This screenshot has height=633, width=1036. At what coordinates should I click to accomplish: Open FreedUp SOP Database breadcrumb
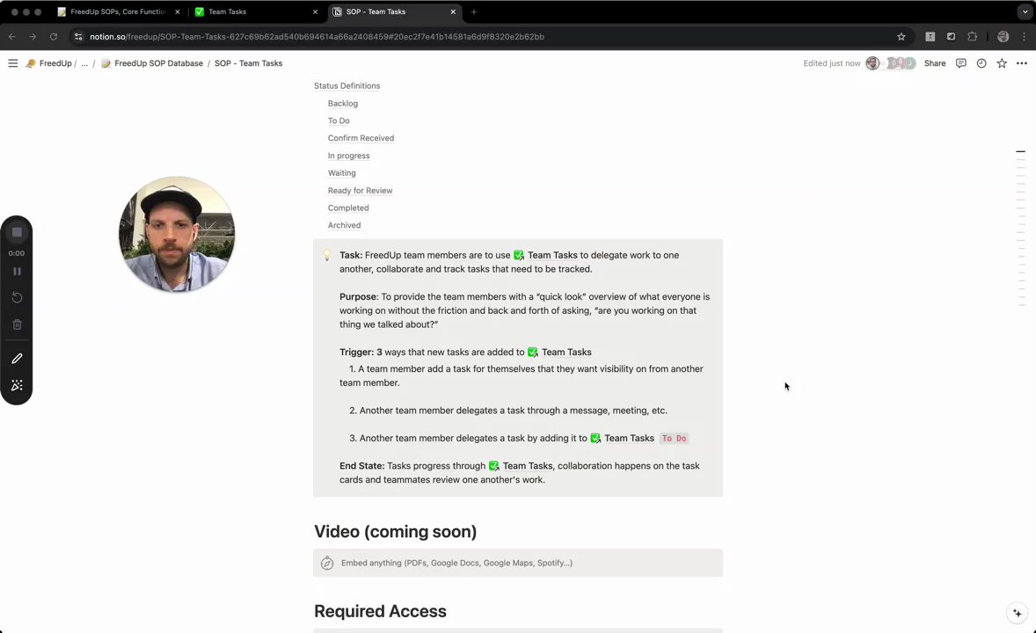(x=152, y=63)
